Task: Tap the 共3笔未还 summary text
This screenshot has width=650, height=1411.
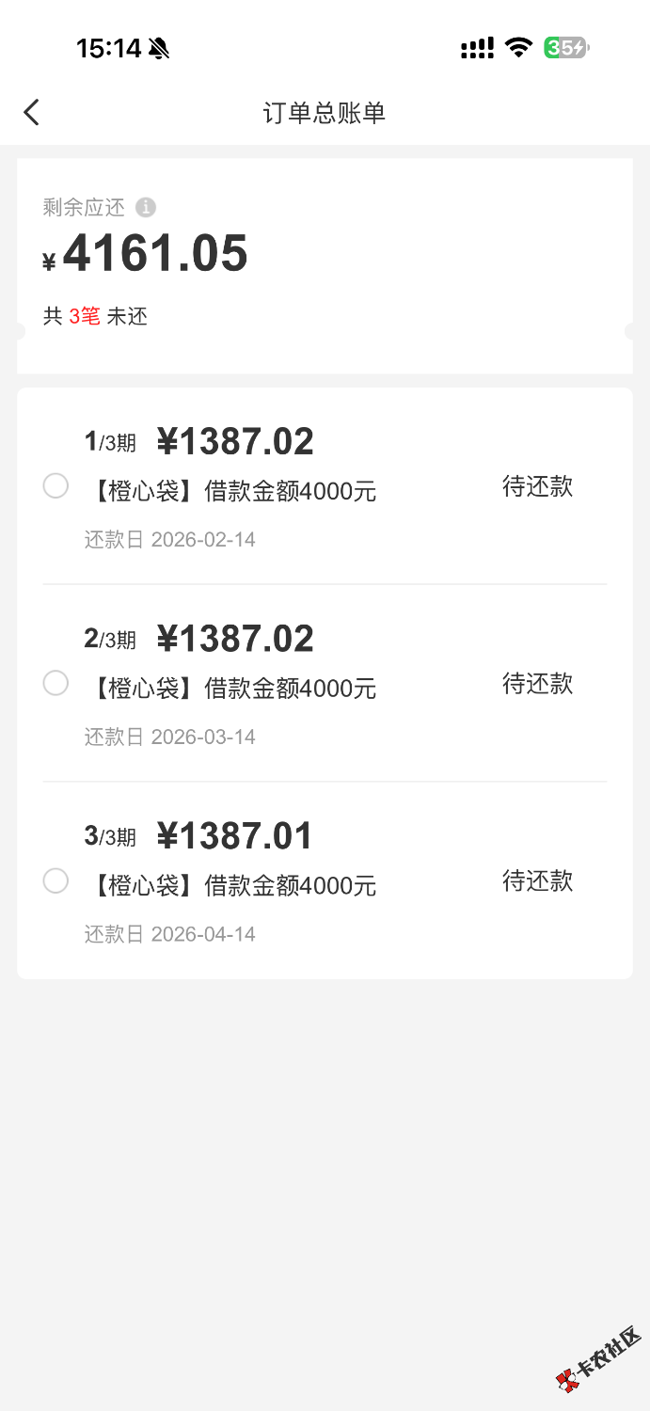Action: (x=95, y=316)
